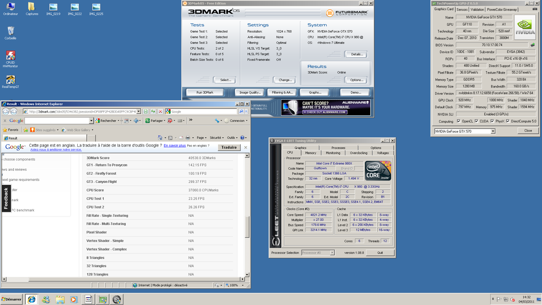Open Sites suggérés dropdown
This screenshot has height=305, width=542.
coord(44,130)
